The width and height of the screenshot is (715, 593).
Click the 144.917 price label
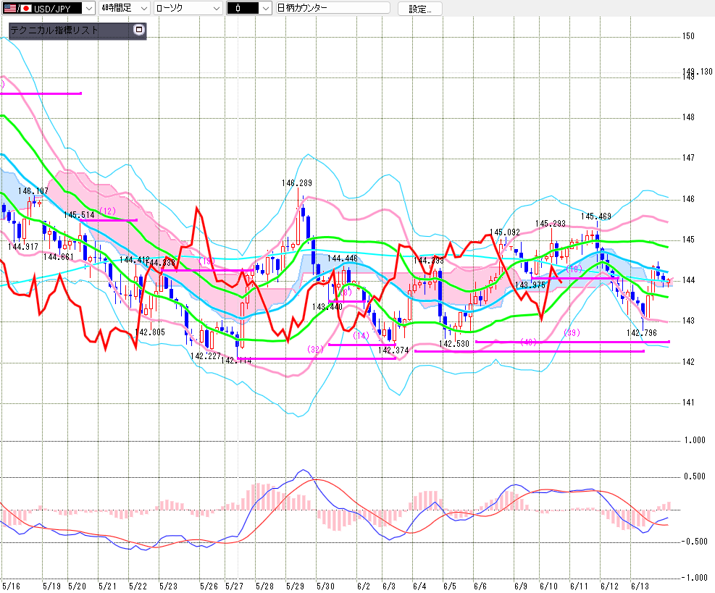pyautogui.click(x=23, y=247)
